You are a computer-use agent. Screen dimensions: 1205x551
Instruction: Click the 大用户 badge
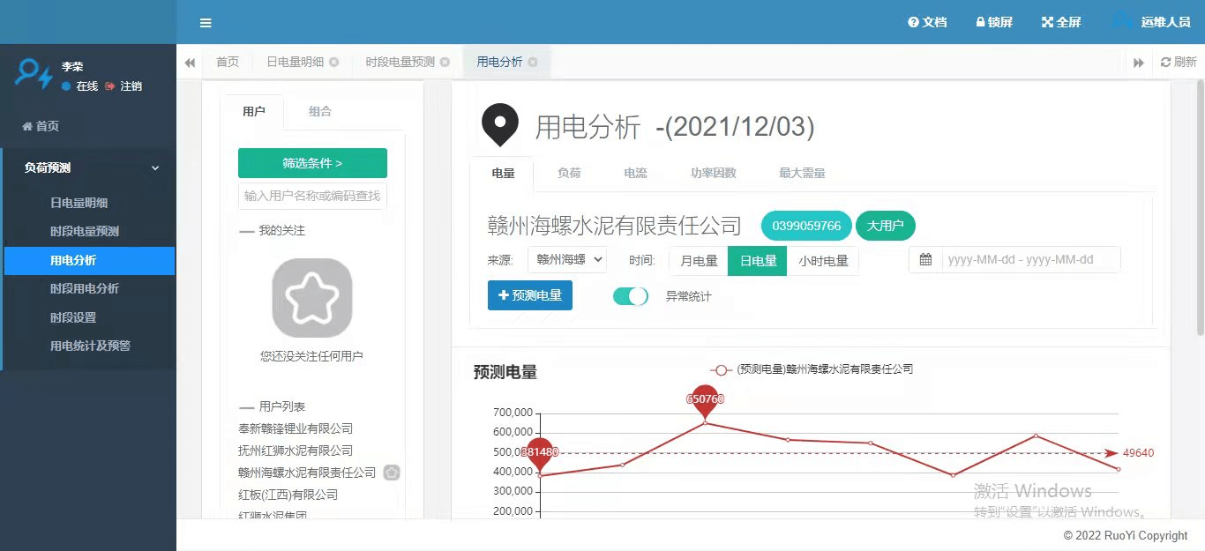[x=886, y=226]
